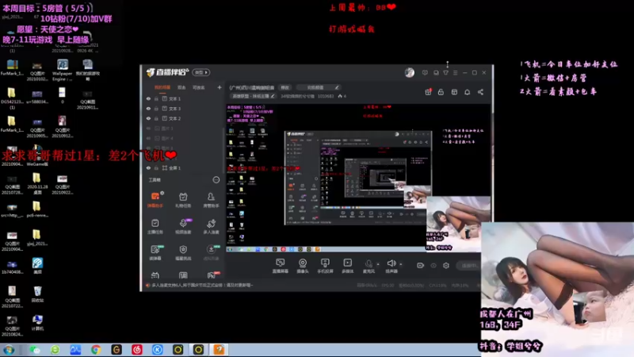Click the 扬声器 speaker icon
Screen dimensions: 634x357
coord(391,263)
